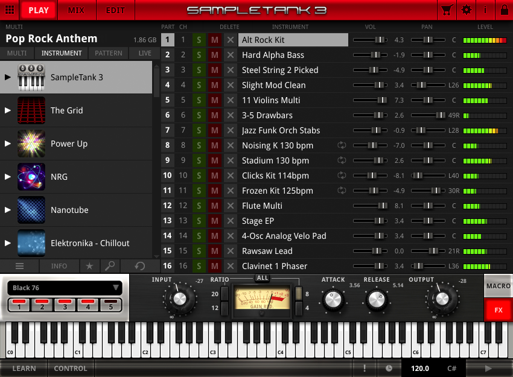Solo the Alt Rock Kit part
The image size is (513, 377).
(199, 40)
